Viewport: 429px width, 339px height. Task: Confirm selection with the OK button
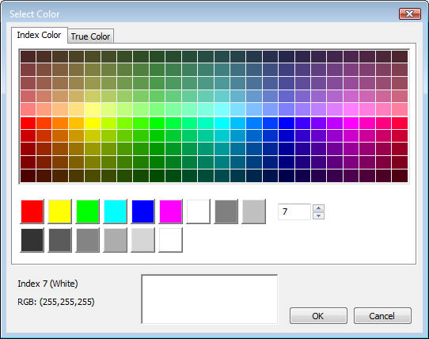point(318,316)
